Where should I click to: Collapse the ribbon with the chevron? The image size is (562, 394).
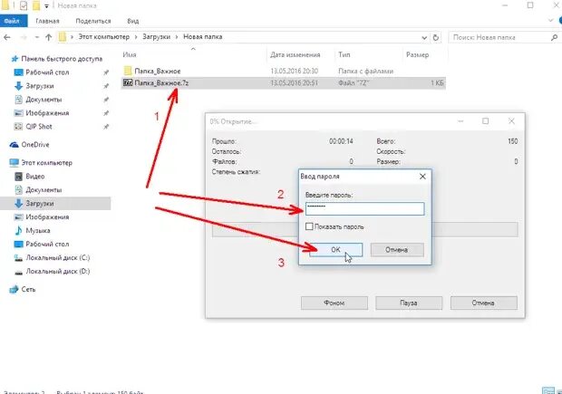click(551, 21)
